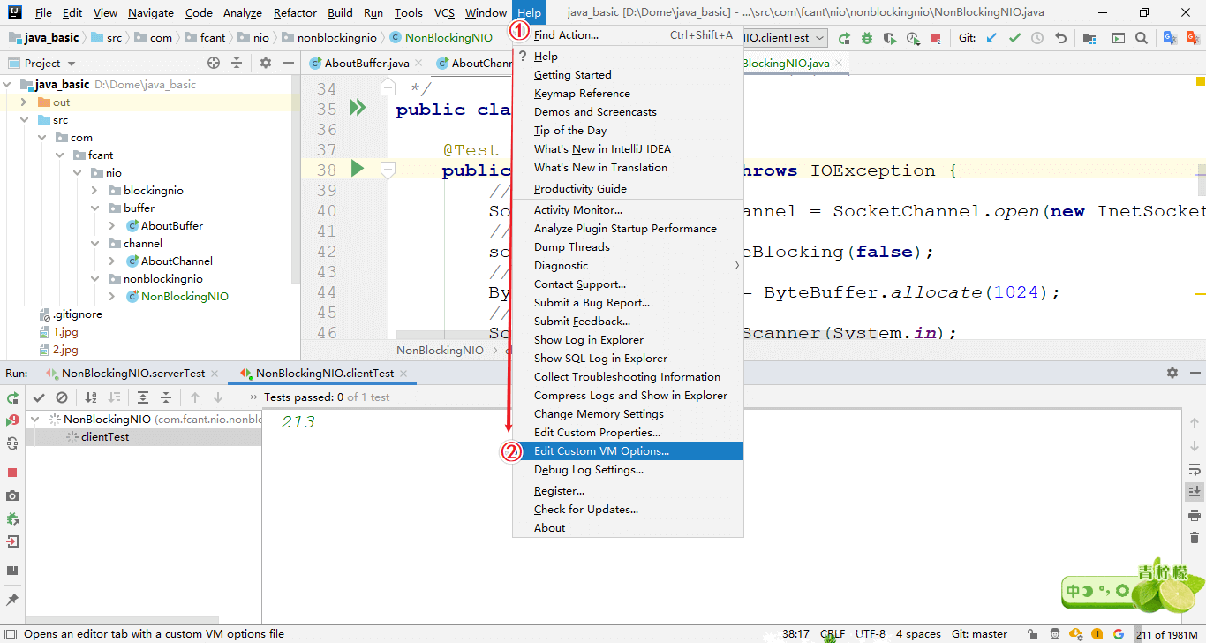Toggle soft-wrap in Run console
The image size is (1206, 643).
[x=1194, y=469]
